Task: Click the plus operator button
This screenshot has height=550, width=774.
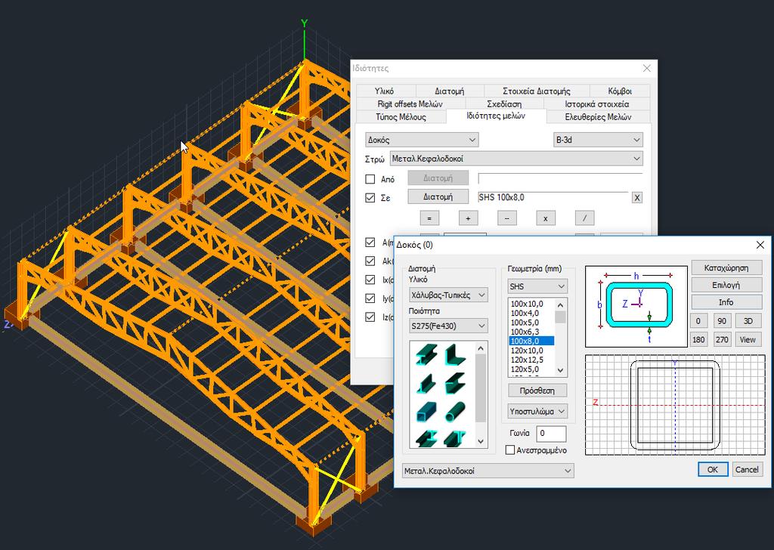Action: click(468, 218)
